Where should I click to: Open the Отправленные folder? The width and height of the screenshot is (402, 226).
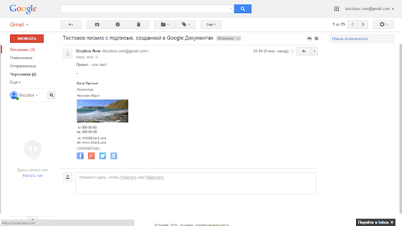(23, 66)
